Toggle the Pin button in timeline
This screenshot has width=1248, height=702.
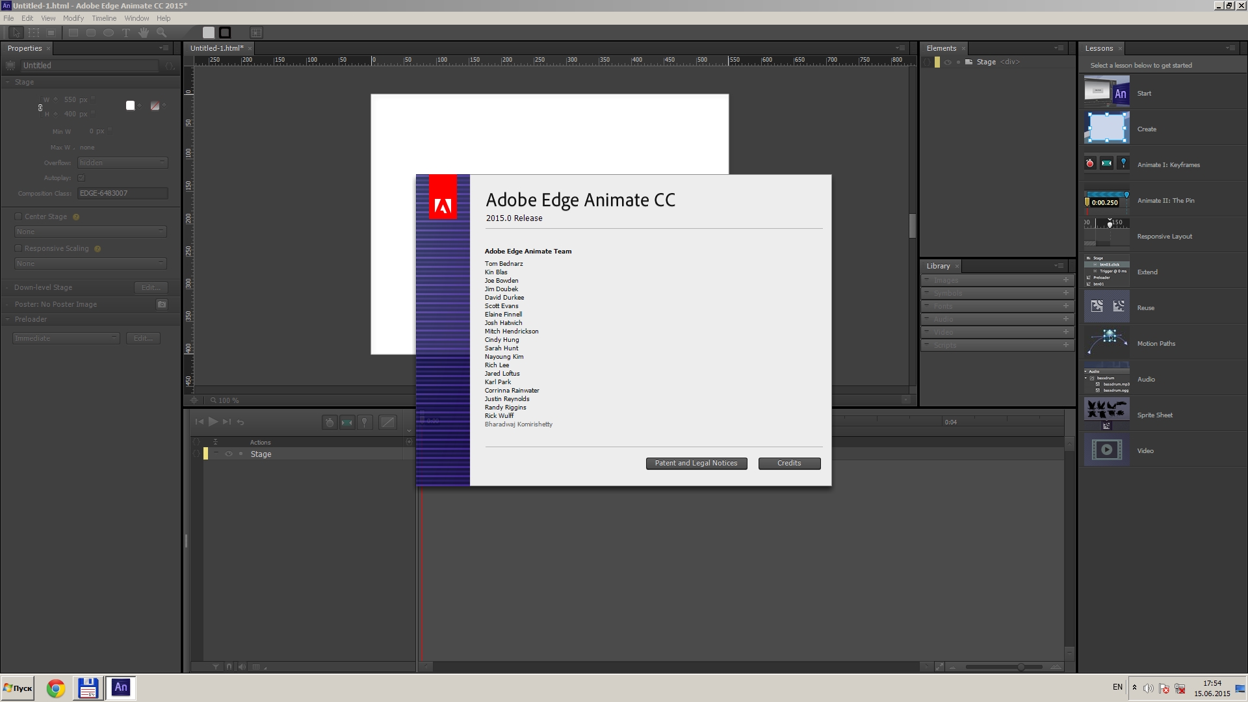click(365, 422)
